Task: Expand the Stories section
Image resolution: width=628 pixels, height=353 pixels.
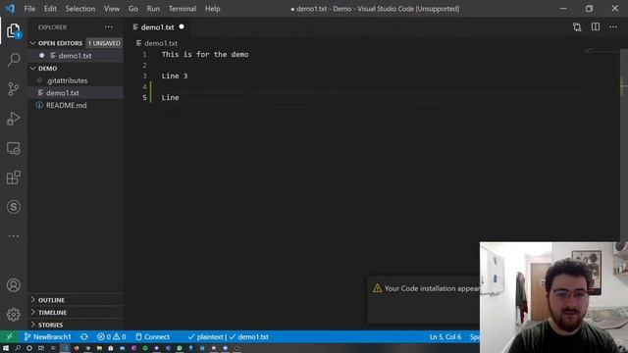Action: 50,325
